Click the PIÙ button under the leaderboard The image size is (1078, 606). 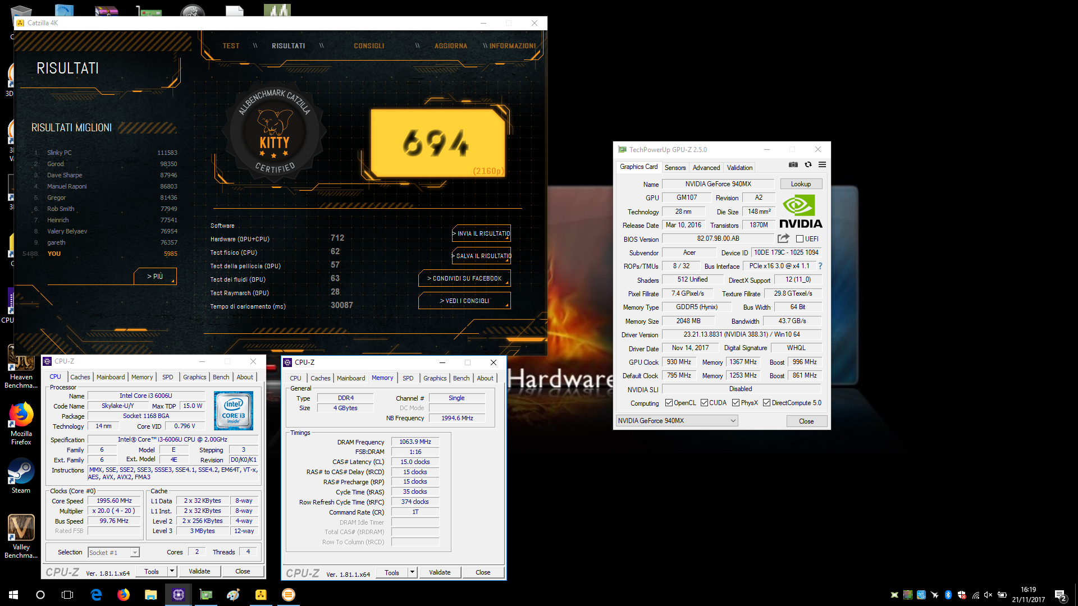[x=155, y=277]
